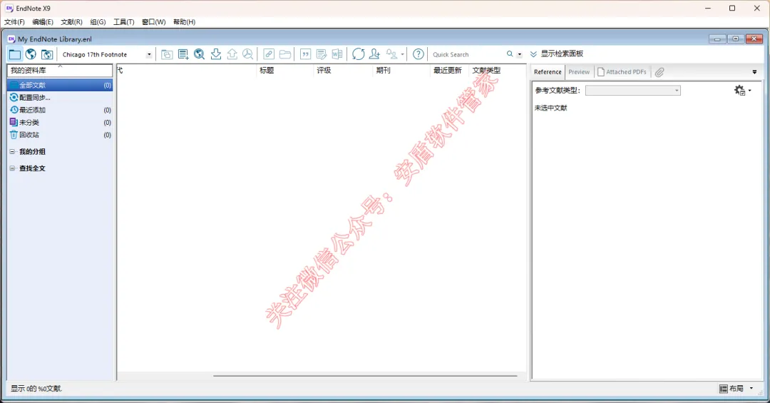The height and width of the screenshot is (403, 770).
Task: Select 未分类 group
Action: click(x=60, y=123)
